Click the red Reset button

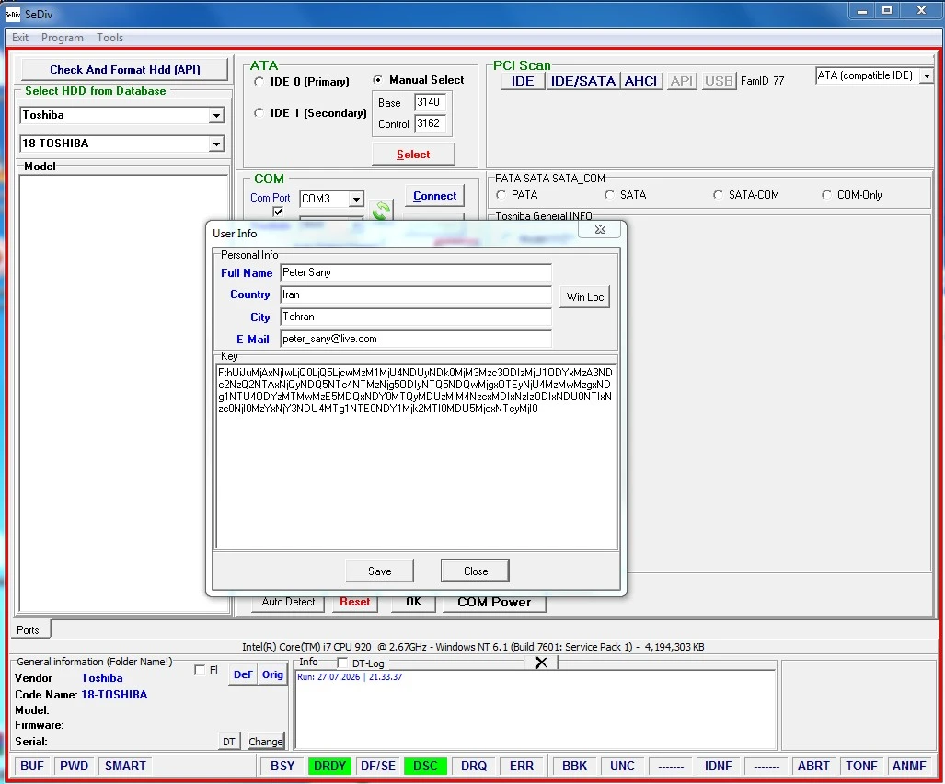click(355, 602)
